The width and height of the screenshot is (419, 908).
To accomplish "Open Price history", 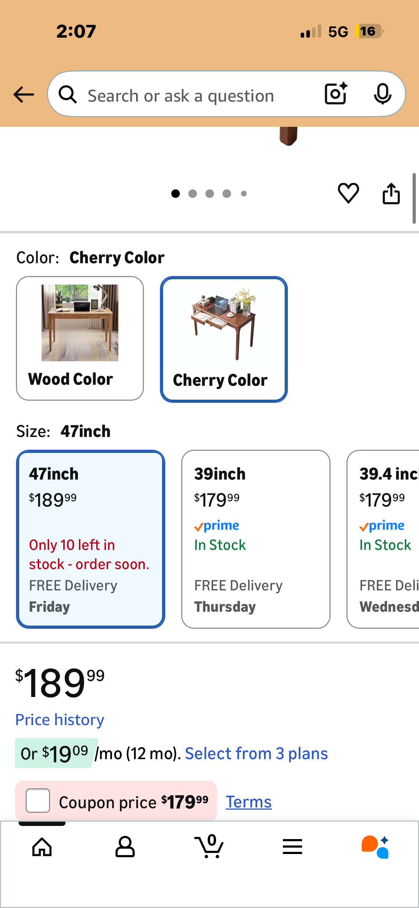I will (x=59, y=720).
